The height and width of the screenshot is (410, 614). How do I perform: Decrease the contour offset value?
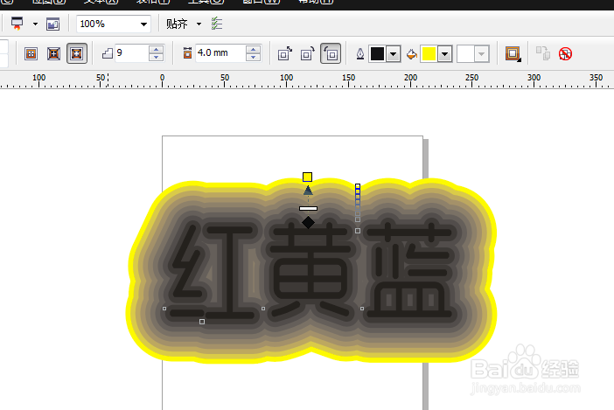tap(254, 58)
